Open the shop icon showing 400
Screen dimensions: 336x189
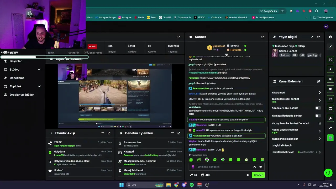206,175
